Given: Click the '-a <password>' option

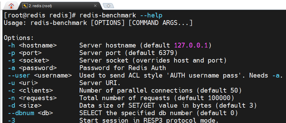Looking at the screenshot, I should coord(32,68).
